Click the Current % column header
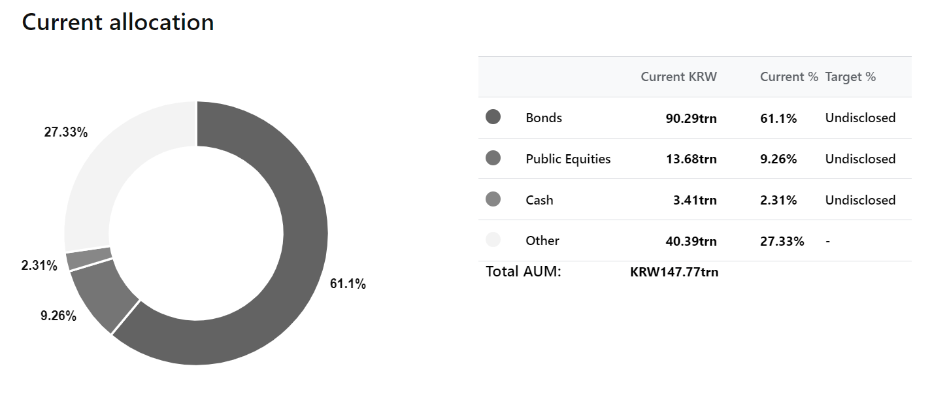 click(789, 76)
